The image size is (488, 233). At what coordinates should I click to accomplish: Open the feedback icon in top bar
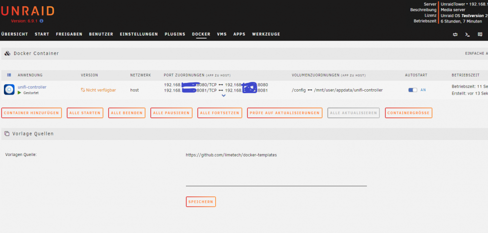pos(480,35)
